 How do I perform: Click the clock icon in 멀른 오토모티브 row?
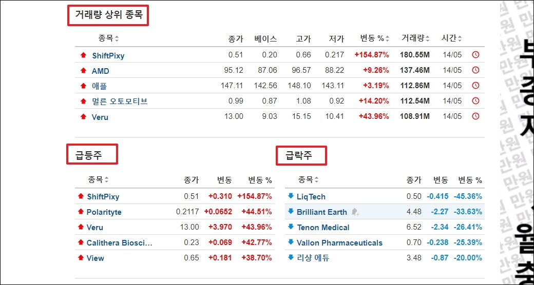(x=475, y=100)
